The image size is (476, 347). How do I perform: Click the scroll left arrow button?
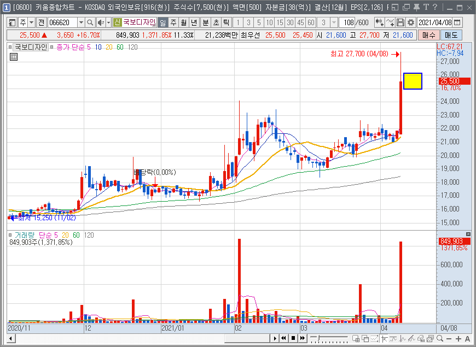(10, 338)
